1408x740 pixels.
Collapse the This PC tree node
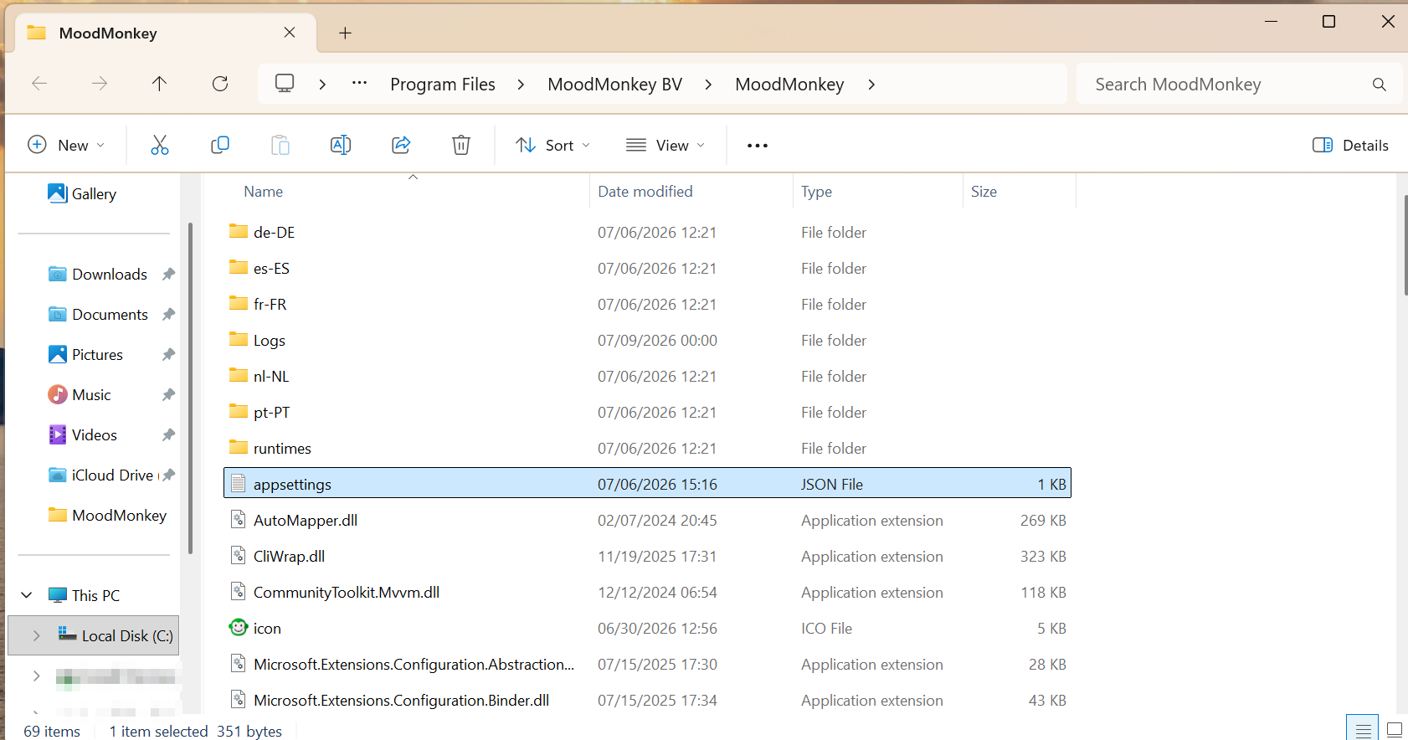coord(27,595)
